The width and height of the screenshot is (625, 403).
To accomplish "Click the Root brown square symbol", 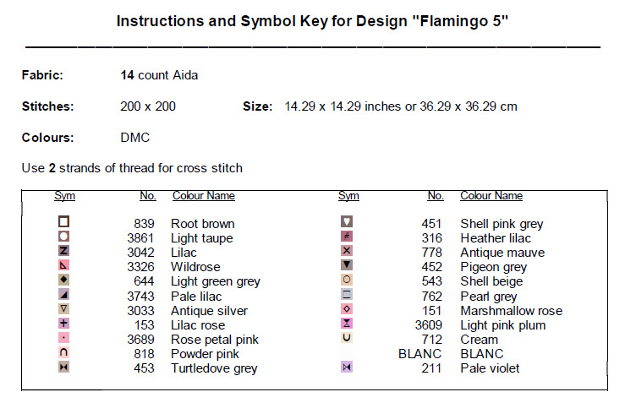I will (x=64, y=222).
